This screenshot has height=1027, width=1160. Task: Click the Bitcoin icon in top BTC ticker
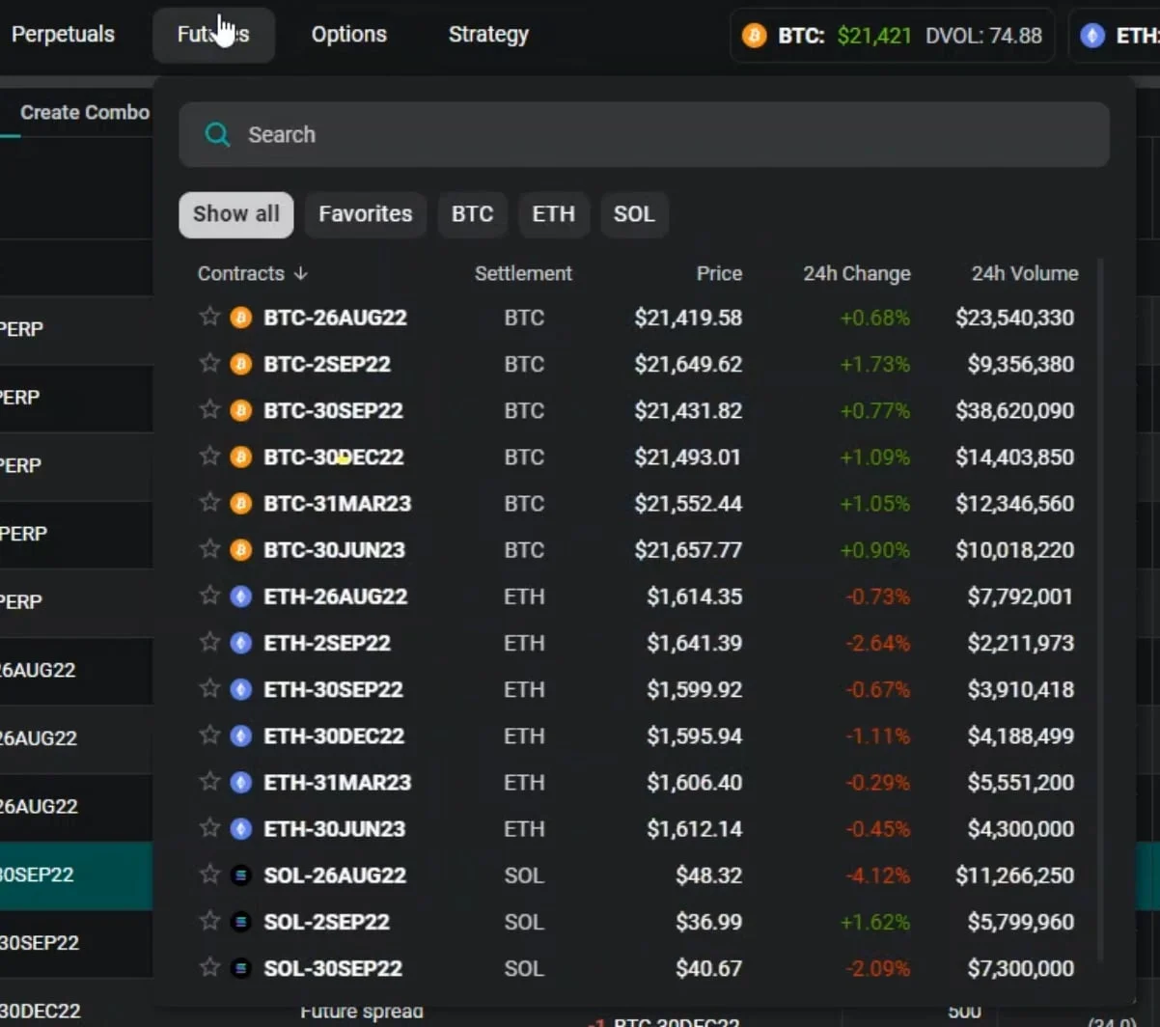[754, 36]
